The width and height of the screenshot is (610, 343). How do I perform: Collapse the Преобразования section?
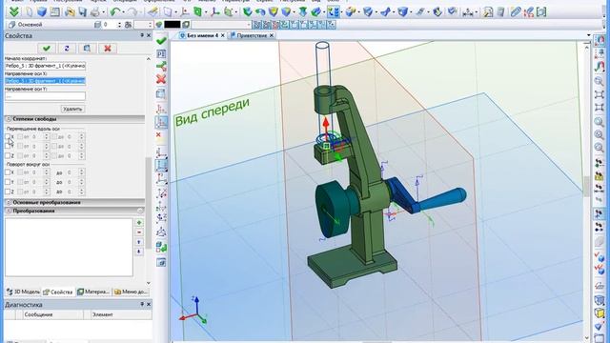click(x=9, y=211)
